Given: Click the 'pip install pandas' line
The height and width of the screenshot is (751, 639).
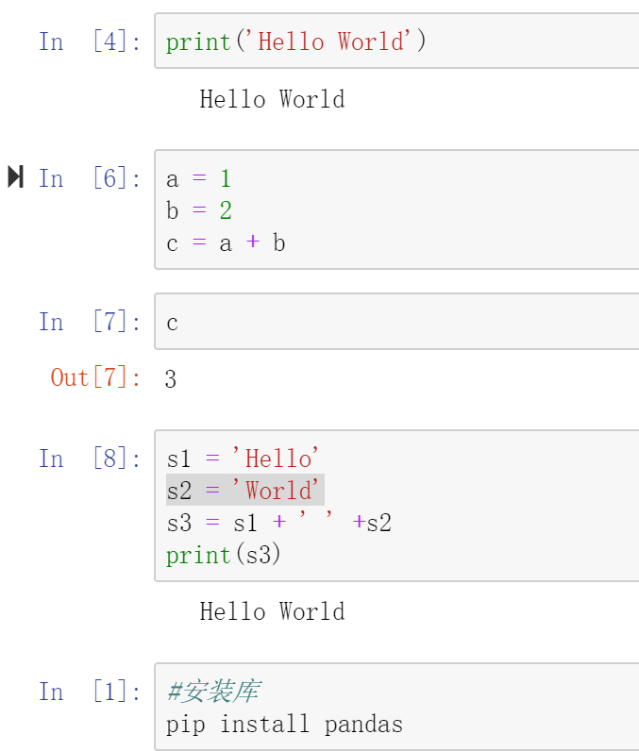Looking at the screenshot, I should [x=284, y=724].
